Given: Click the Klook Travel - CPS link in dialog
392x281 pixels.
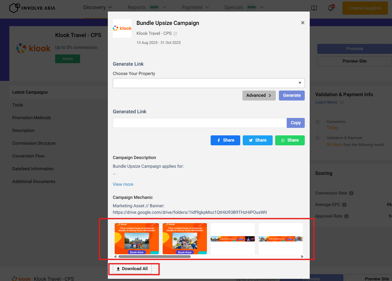Looking at the screenshot, I should (154, 34).
